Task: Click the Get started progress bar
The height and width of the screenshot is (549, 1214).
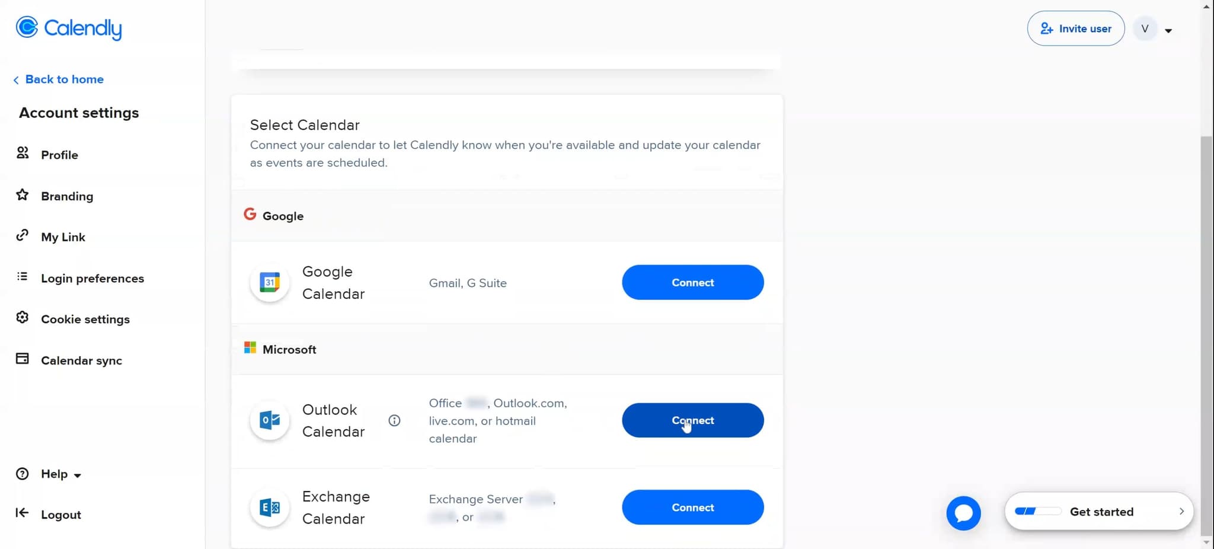Action: point(1039,510)
